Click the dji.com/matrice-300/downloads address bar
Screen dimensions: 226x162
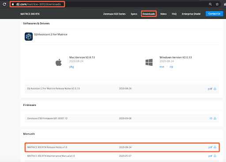(37, 4)
